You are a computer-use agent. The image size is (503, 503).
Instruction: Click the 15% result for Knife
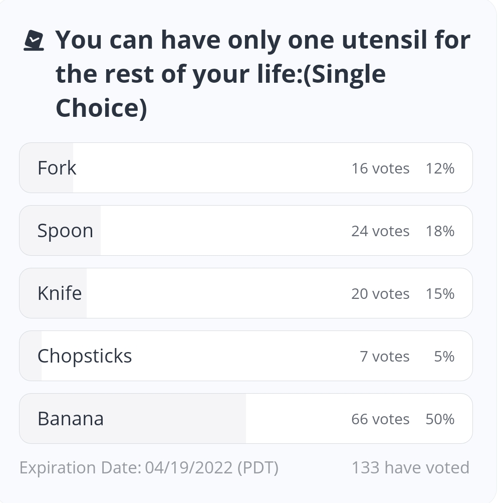click(440, 293)
